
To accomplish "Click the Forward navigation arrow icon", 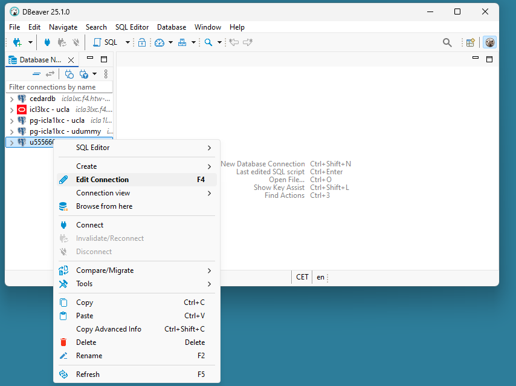I will pyautogui.click(x=248, y=42).
